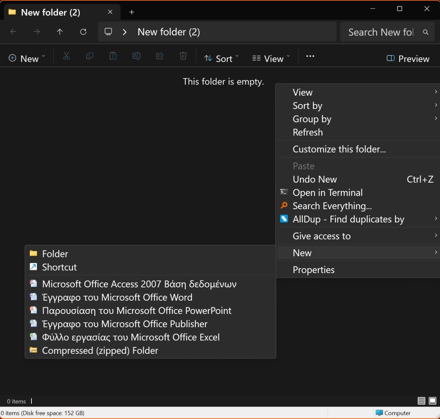Click the yellow Folder icon in submenu
Image resolution: width=440 pixels, height=419 pixels.
pyautogui.click(x=34, y=253)
